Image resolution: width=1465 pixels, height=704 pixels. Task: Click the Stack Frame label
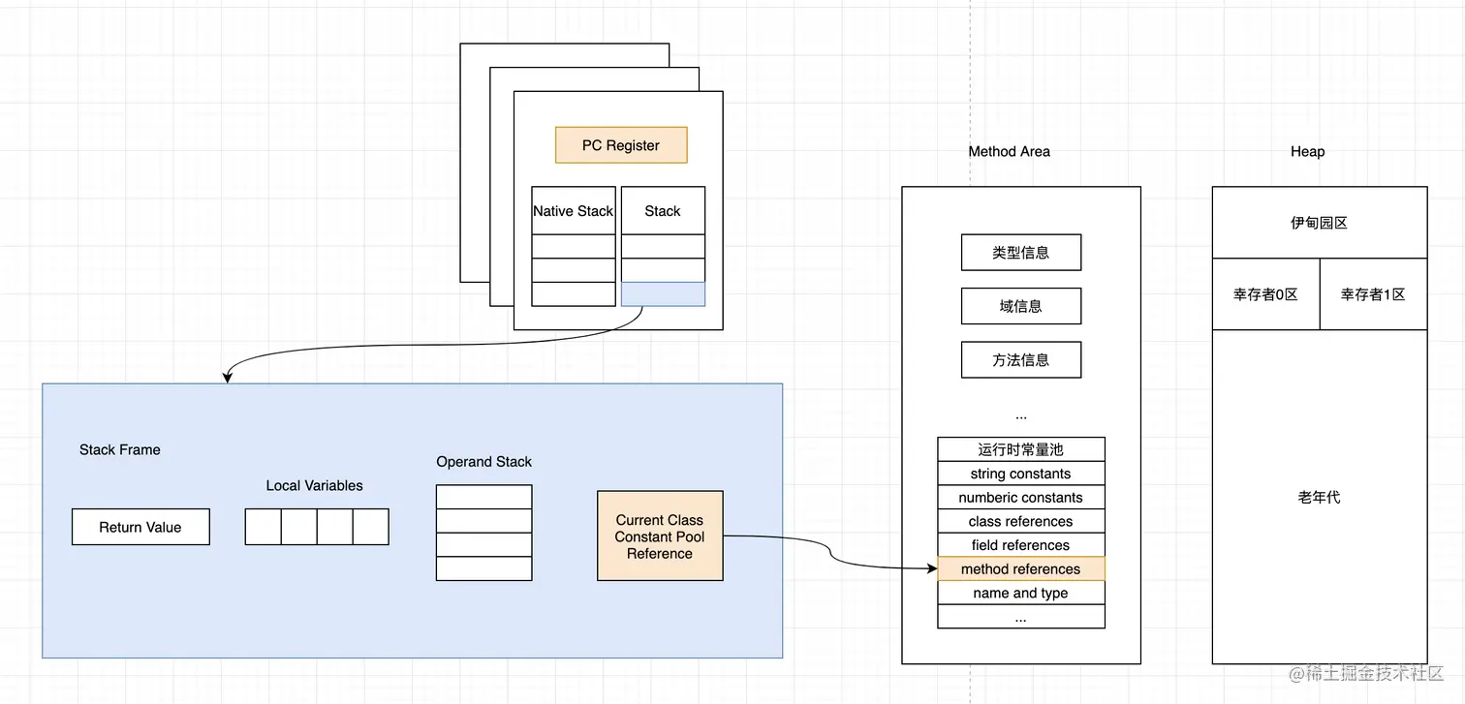coord(120,449)
